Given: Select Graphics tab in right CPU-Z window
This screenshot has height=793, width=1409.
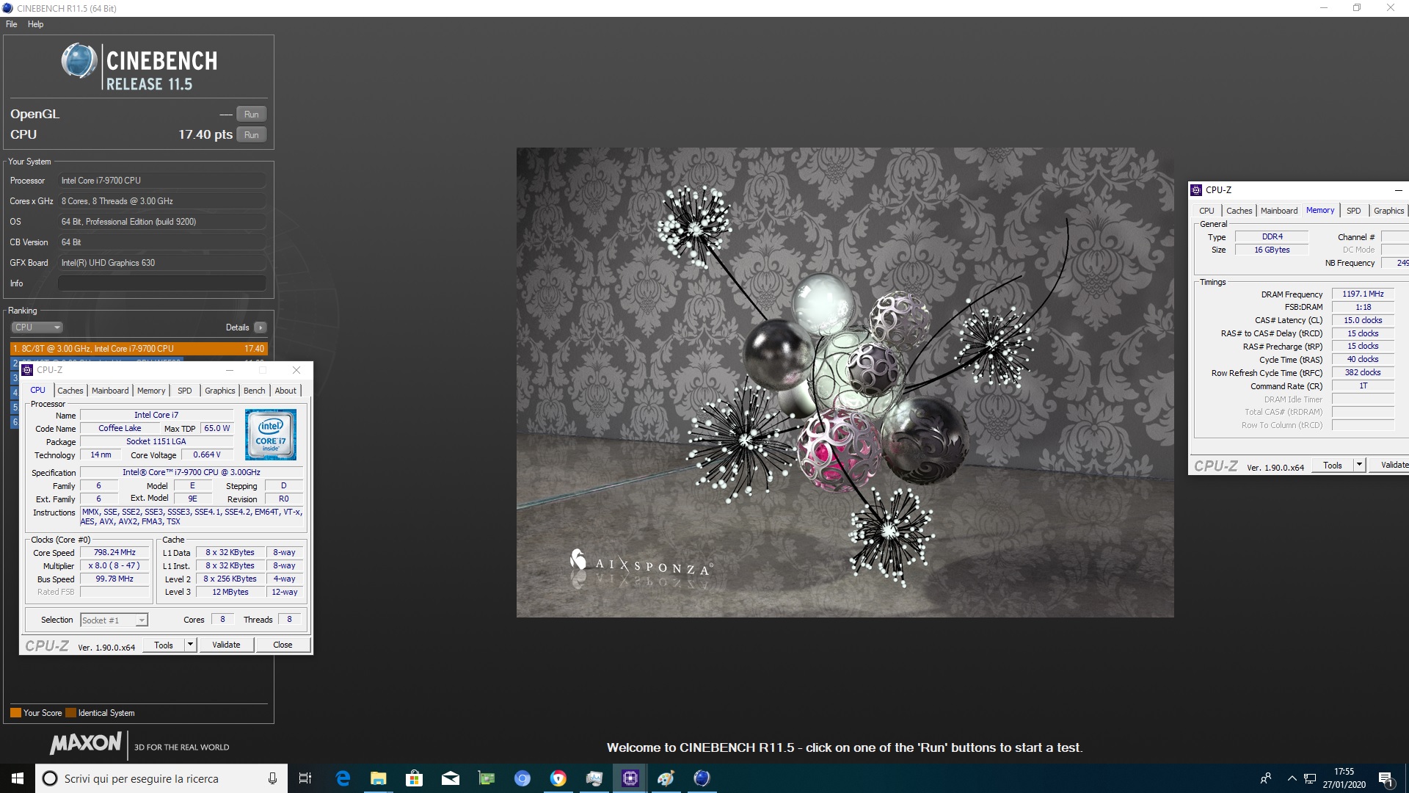Looking at the screenshot, I should pyautogui.click(x=1388, y=211).
